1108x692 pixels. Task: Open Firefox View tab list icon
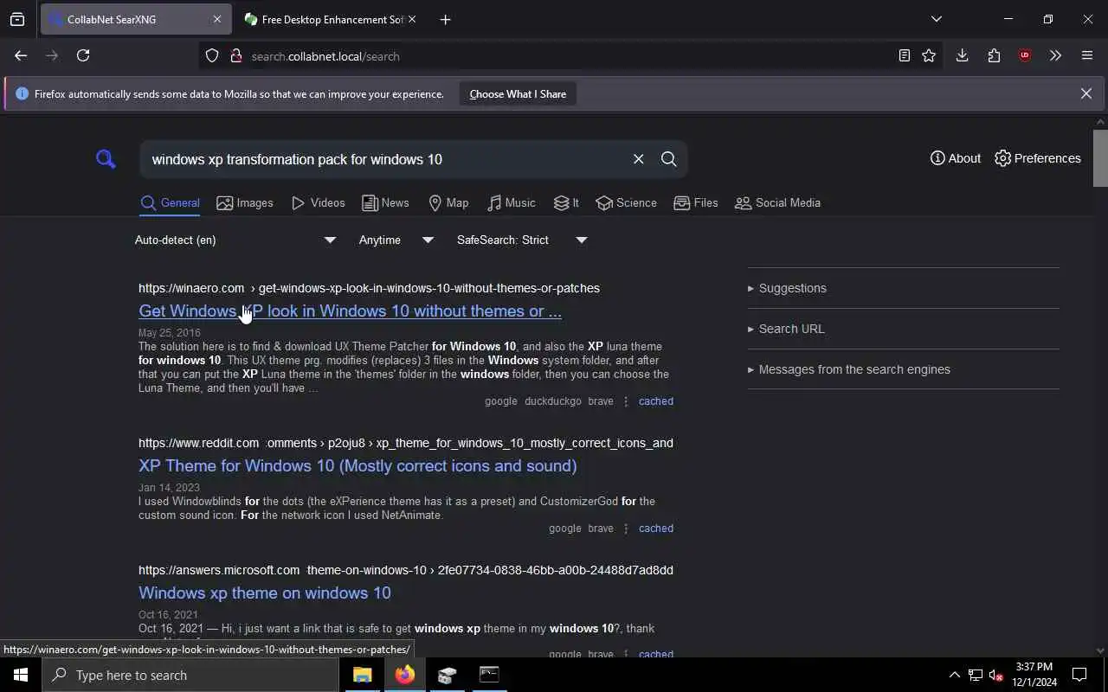pos(17,19)
